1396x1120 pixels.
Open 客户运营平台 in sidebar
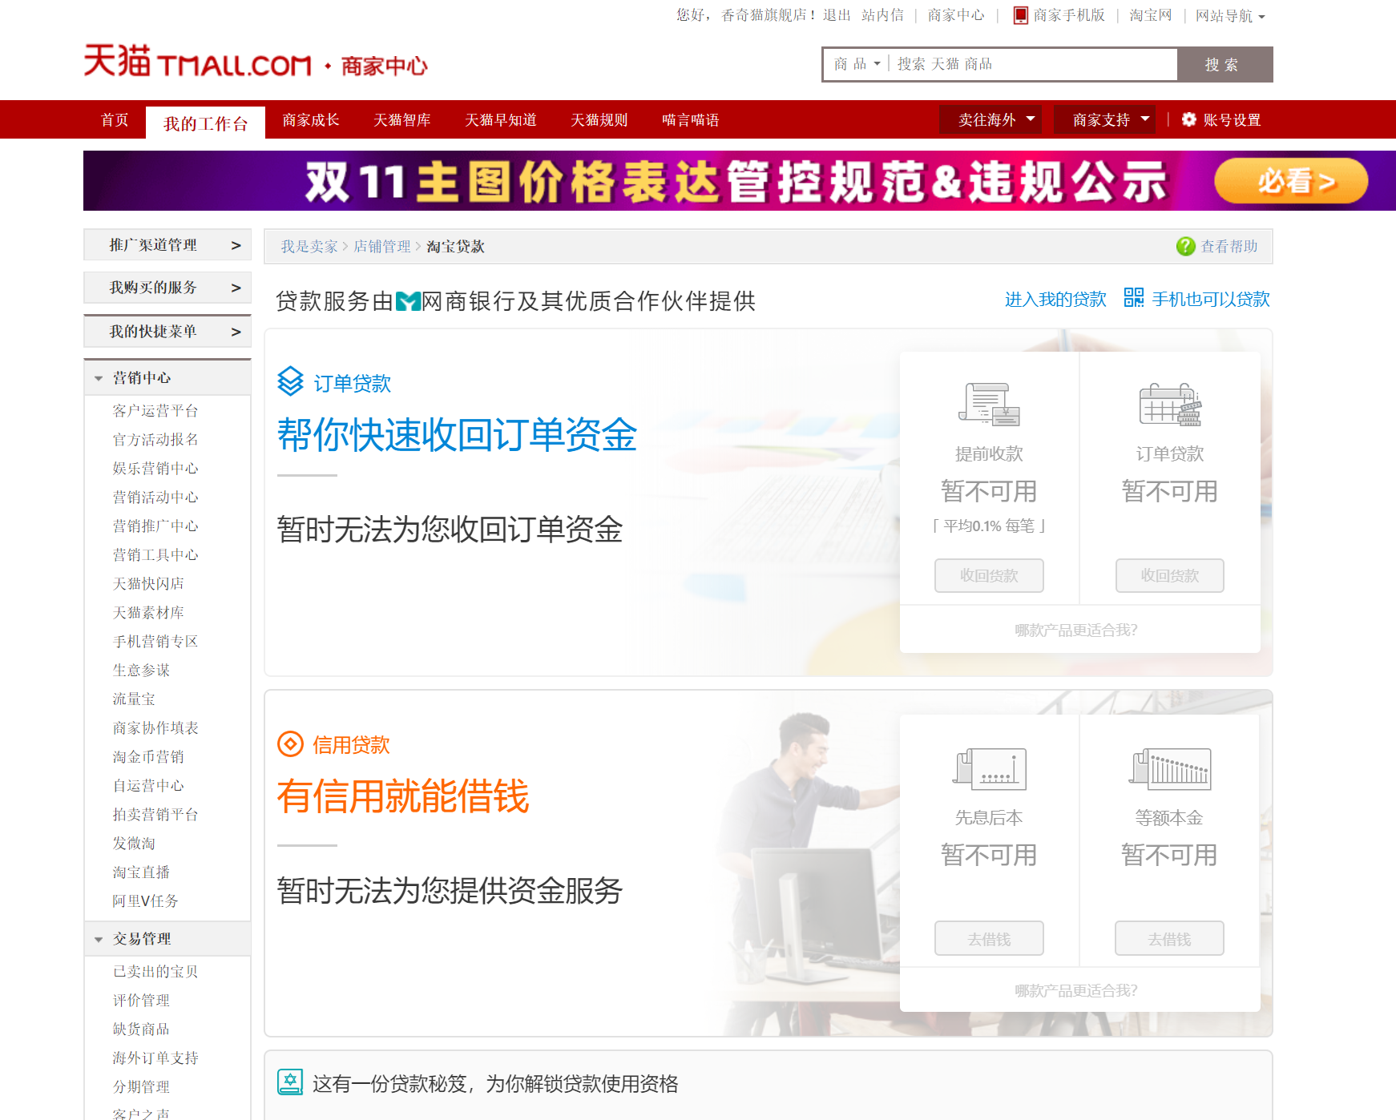click(155, 411)
